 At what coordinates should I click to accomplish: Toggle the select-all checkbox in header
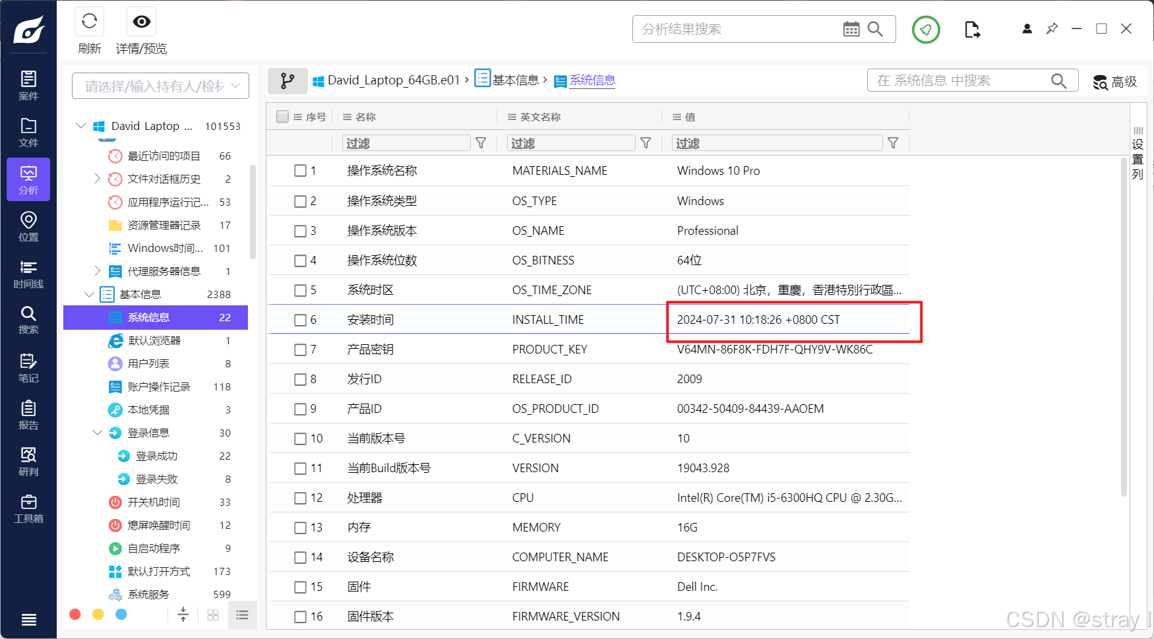(283, 117)
